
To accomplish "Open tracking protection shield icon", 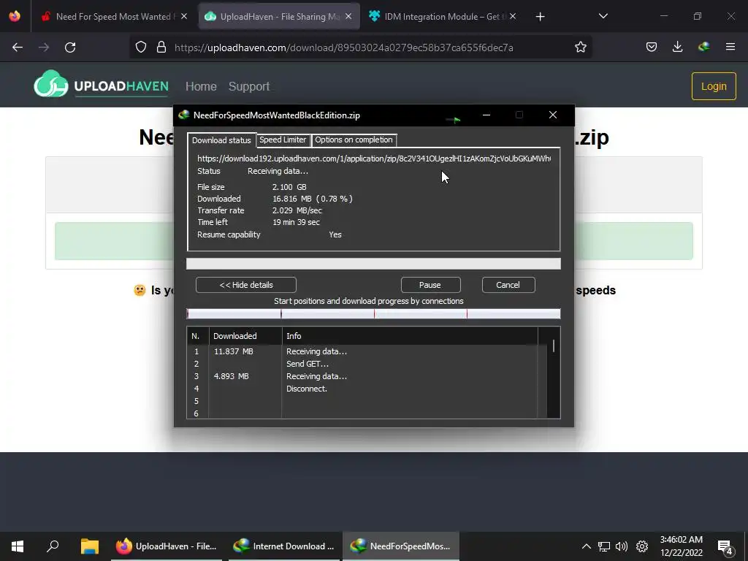I will pyautogui.click(x=141, y=47).
